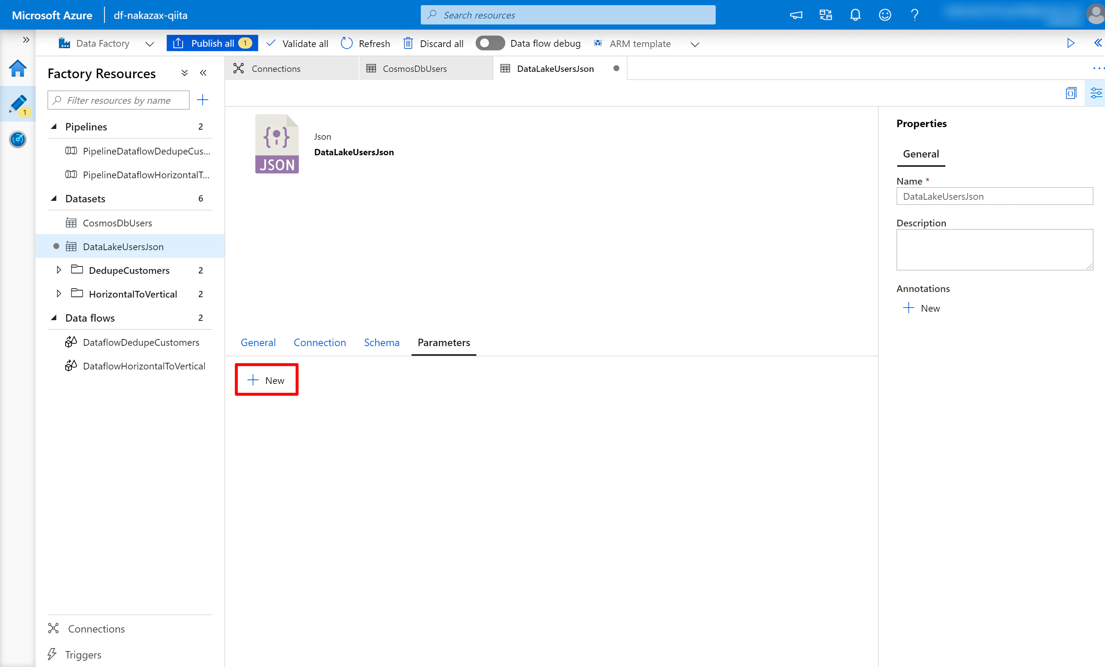Viewport: 1105px width, 667px height.
Task: Open the more options ellipsis at tab bar
Action: 1098,69
